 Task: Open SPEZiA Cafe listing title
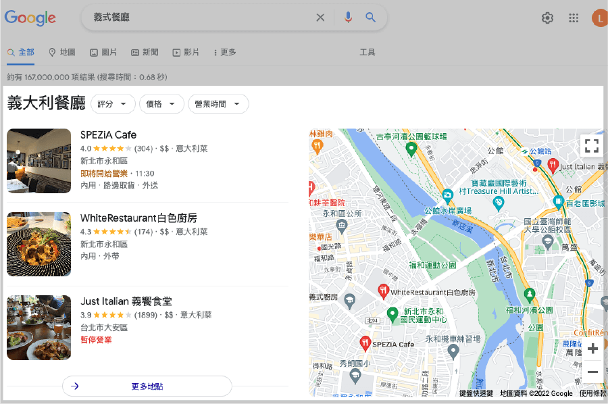click(108, 135)
